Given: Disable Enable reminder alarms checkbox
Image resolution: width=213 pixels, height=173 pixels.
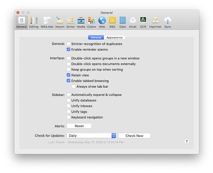Looking at the screenshot, I should 69,49.
